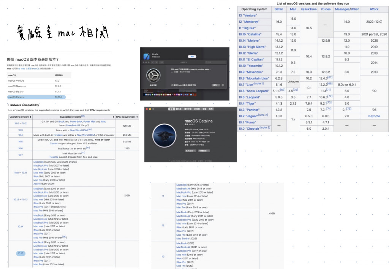Click the forward arrow in Software Update window
Viewport: 389px width, 269px height.
pyautogui.click(x=157, y=63)
